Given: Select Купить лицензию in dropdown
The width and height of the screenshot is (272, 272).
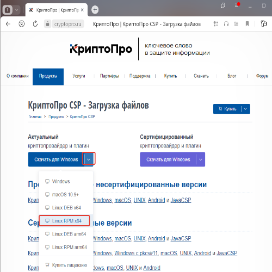Looking at the screenshot, I should click(x=66, y=265).
